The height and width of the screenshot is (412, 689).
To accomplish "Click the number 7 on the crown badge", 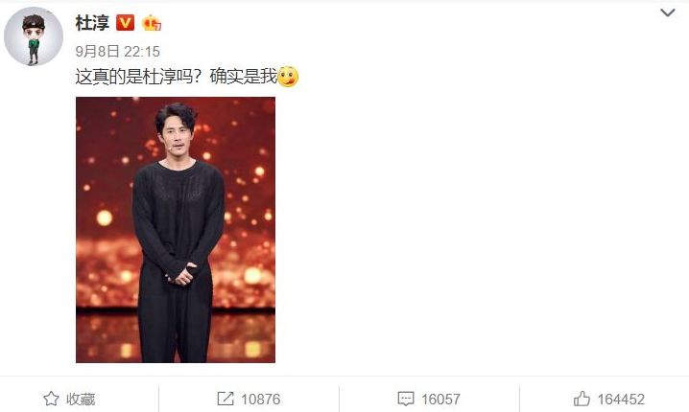I will coord(157,26).
